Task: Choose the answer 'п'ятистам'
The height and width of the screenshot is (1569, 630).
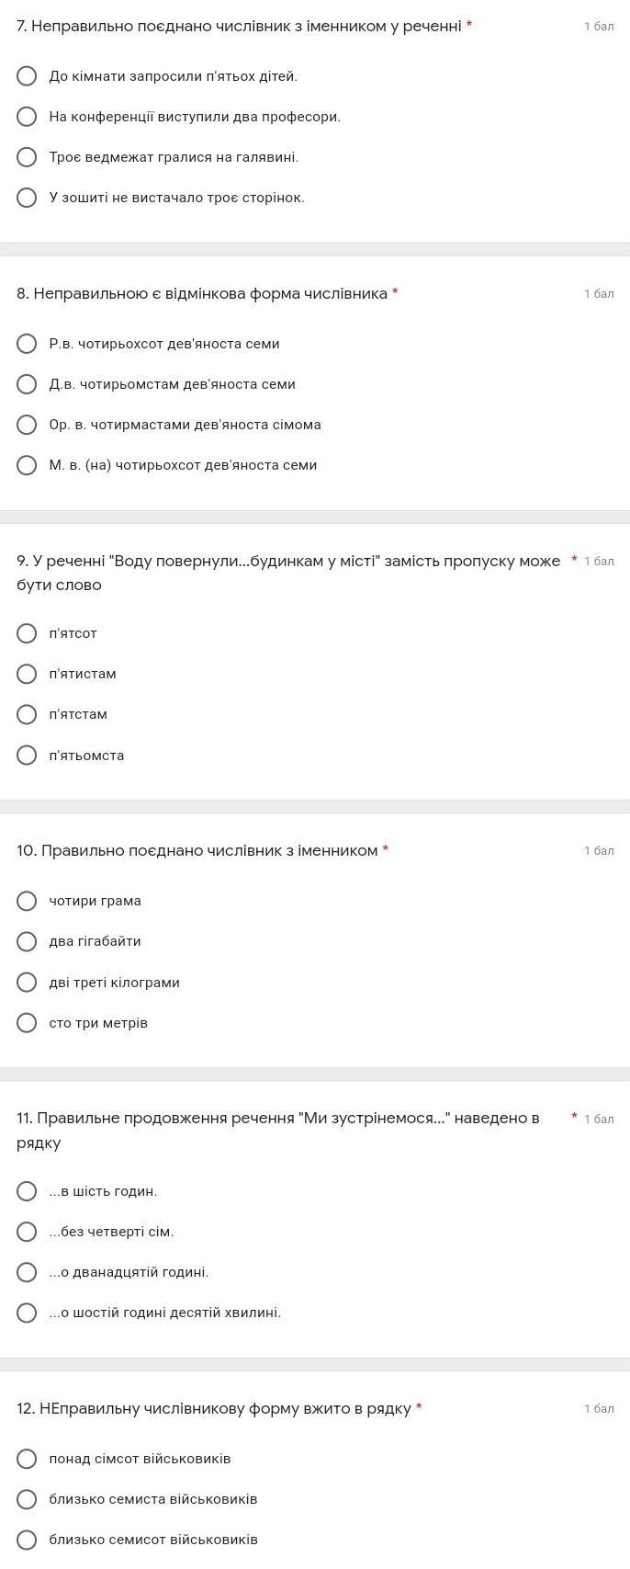Action: 27,674
